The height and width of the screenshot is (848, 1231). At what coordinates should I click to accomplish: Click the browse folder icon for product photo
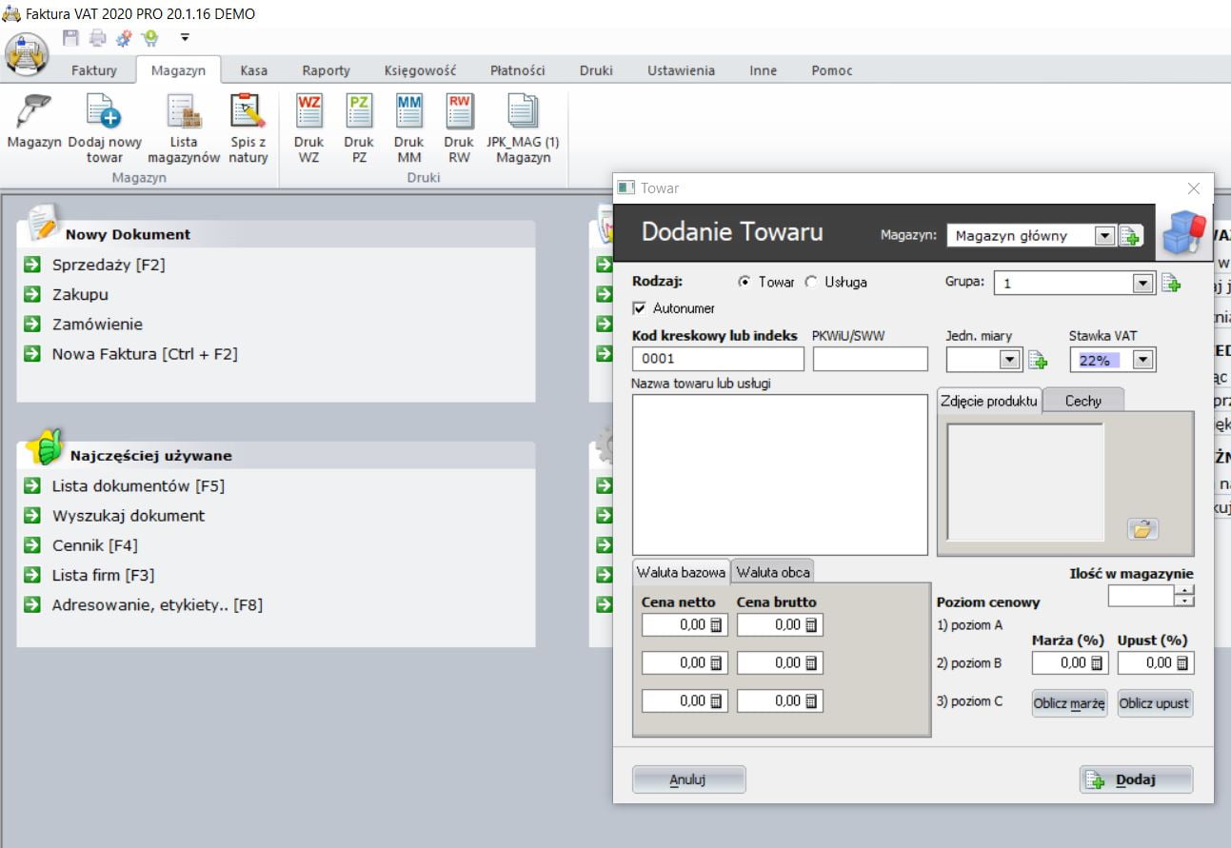click(x=1142, y=529)
